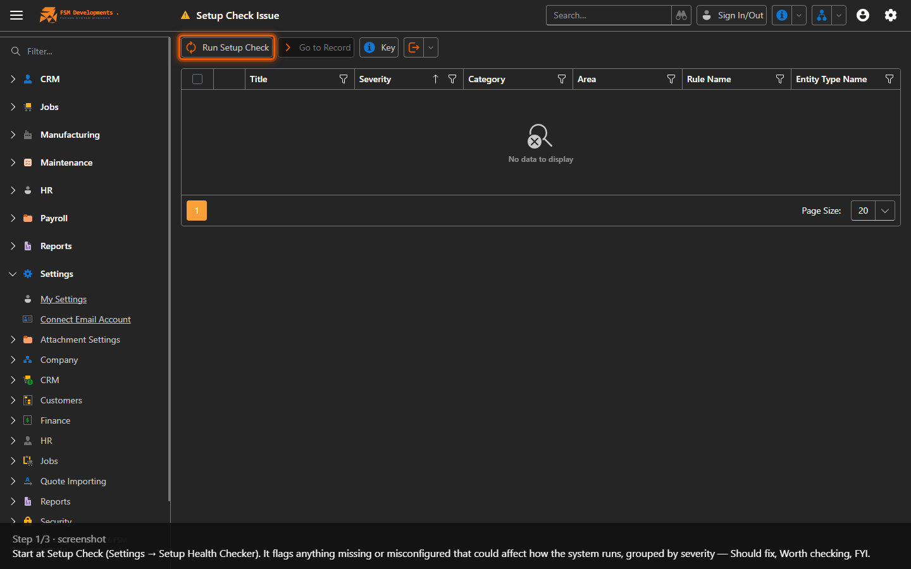911x569 pixels.
Task: Sort by the Rule Name column header
Action: pyautogui.click(x=709, y=79)
